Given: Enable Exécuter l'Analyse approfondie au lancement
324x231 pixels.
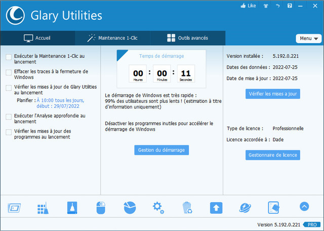Looking at the screenshot, I should [x=9, y=117].
